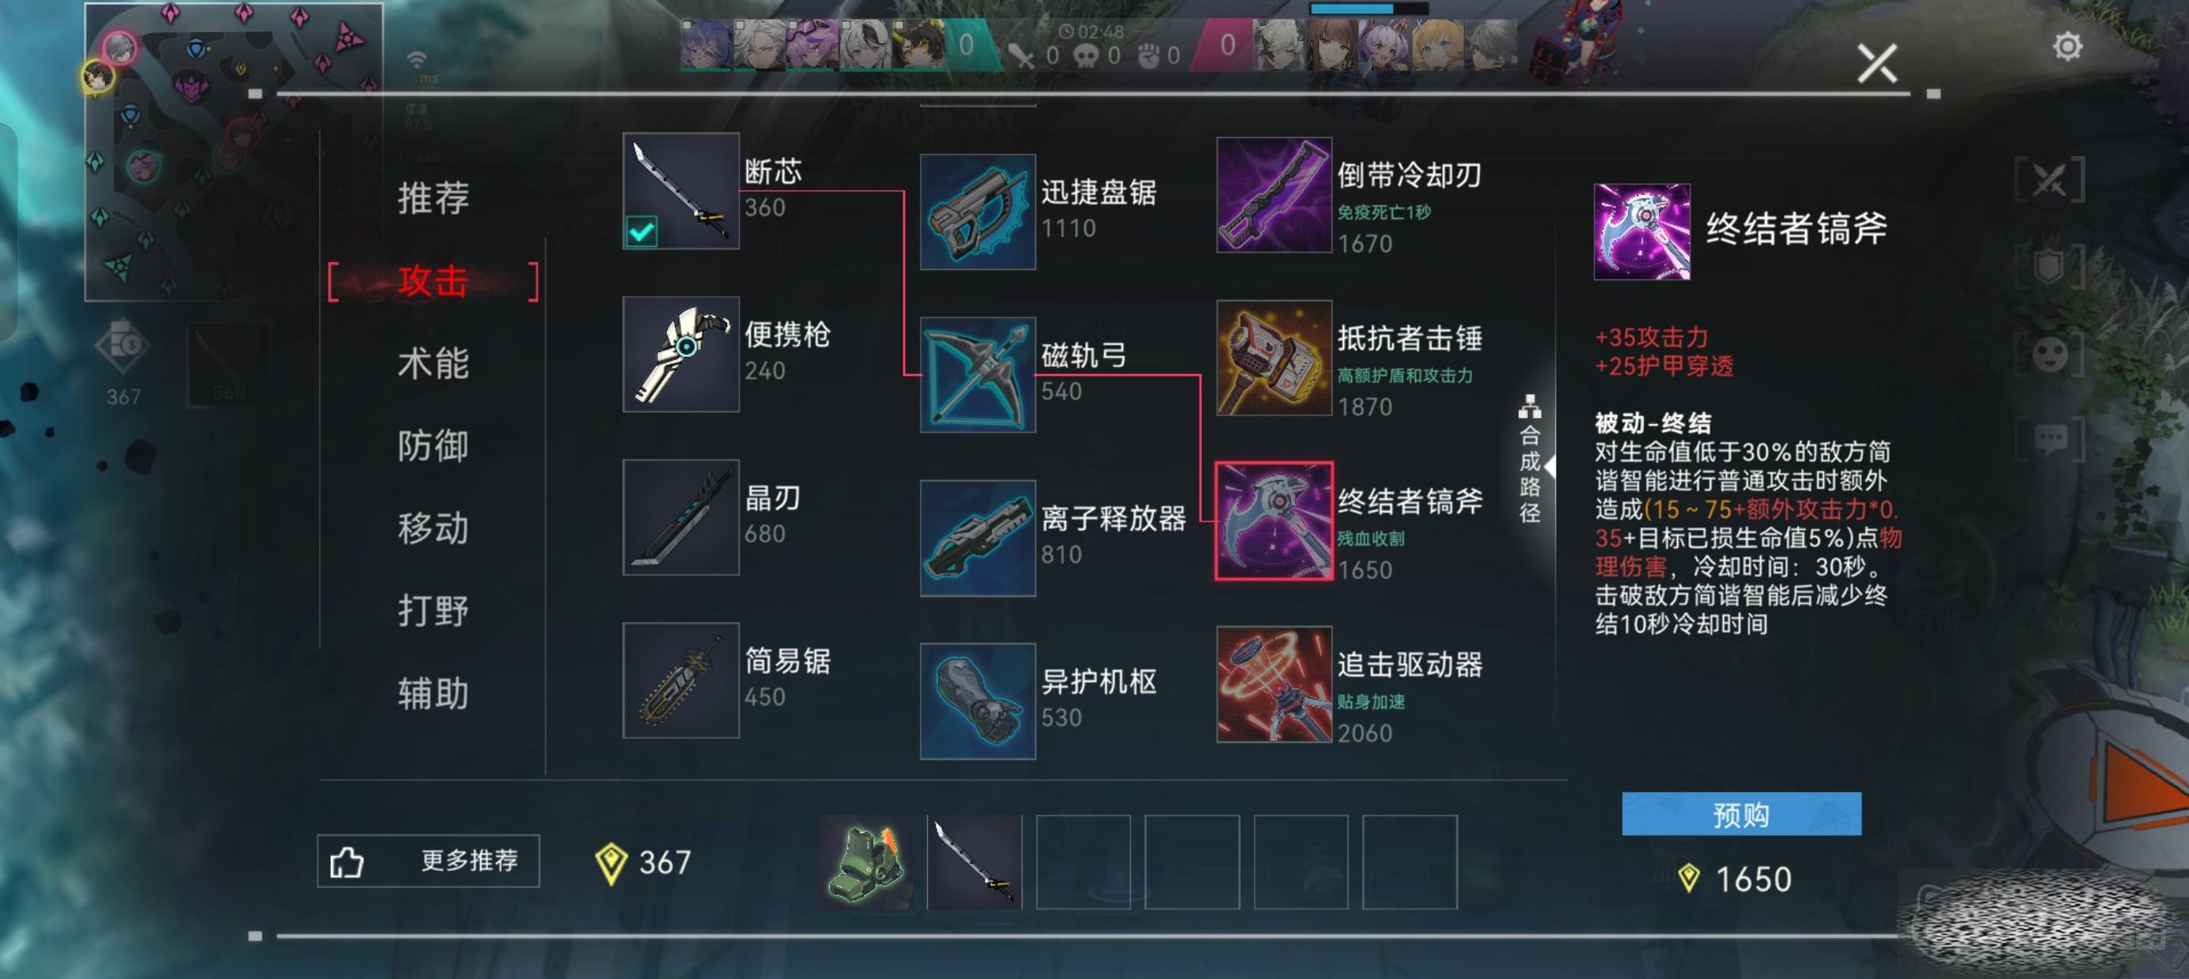Select the 抵抗者击锤 hammer icon
Screen dimensions: 2189x979
click(x=1273, y=358)
